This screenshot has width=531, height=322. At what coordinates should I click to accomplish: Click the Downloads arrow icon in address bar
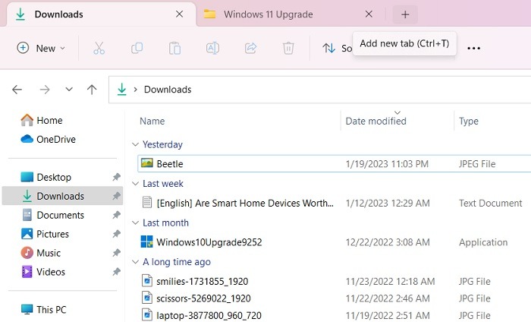tap(121, 90)
